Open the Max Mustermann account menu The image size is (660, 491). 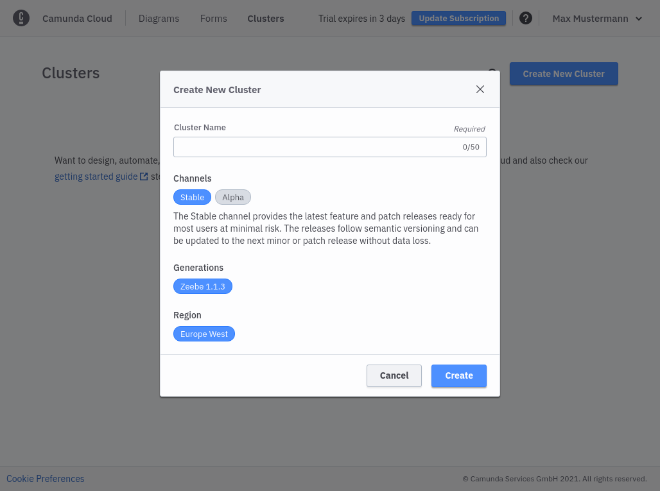pyautogui.click(x=590, y=18)
